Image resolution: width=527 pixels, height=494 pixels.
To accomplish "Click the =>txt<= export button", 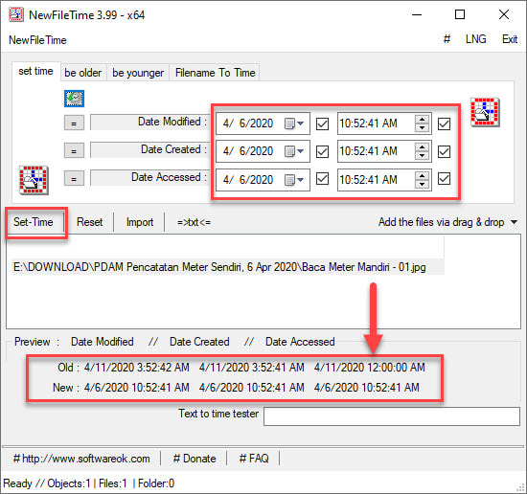I will coord(194,222).
